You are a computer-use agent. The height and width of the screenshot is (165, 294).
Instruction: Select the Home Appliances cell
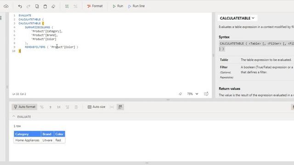click(28, 140)
